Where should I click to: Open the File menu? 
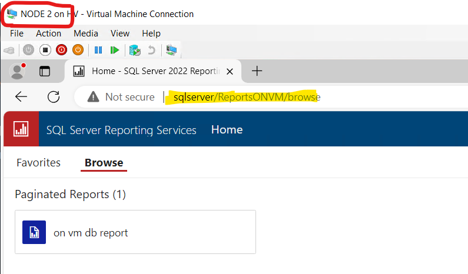[x=16, y=34]
